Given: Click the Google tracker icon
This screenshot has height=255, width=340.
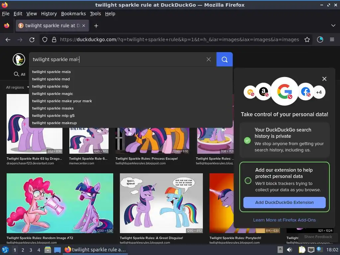Looking at the screenshot, I should (x=285, y=91).
